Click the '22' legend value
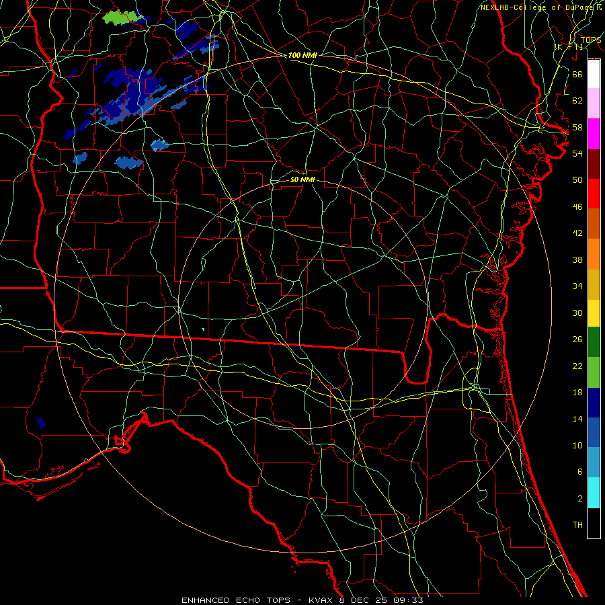The width and height of the screenshot is (605, 605). [577, 366]
